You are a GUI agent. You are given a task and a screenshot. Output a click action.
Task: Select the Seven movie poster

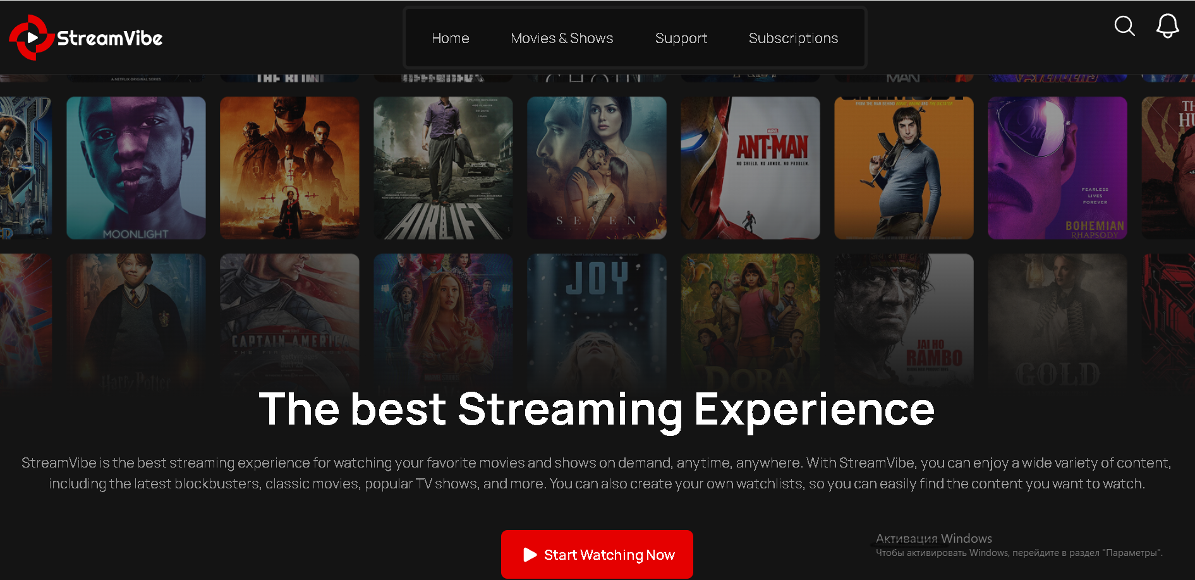597,168
